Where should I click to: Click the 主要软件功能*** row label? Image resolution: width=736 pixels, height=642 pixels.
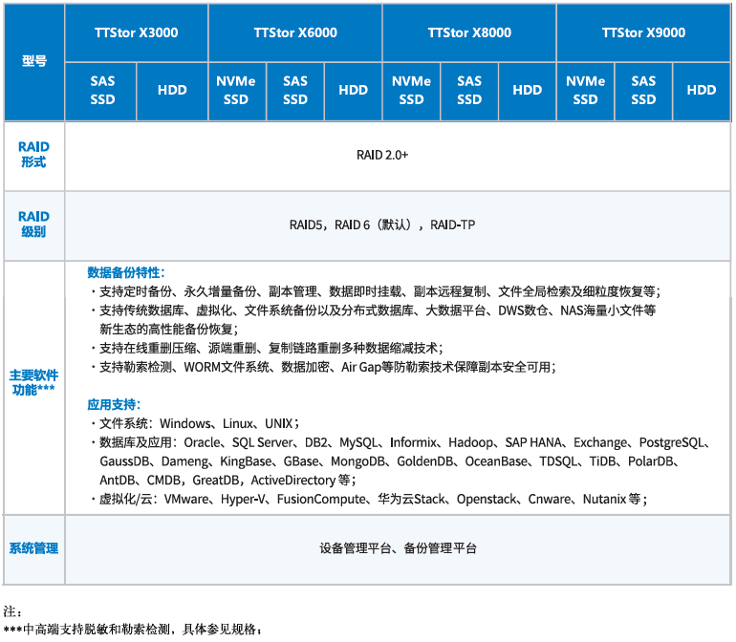(33, 382)
